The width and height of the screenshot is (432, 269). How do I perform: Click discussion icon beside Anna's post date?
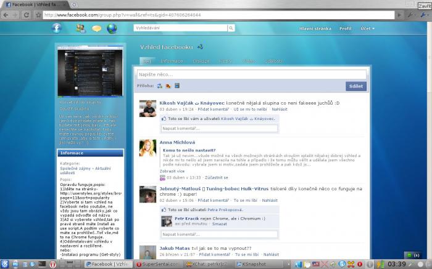[162, 178]
